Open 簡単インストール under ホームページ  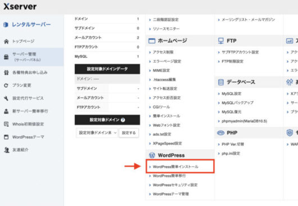[166, 116]
